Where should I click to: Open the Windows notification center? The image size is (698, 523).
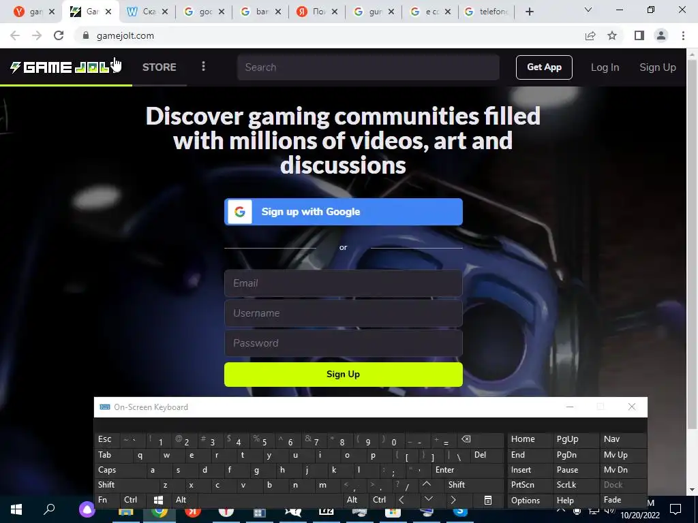(676, 510)
